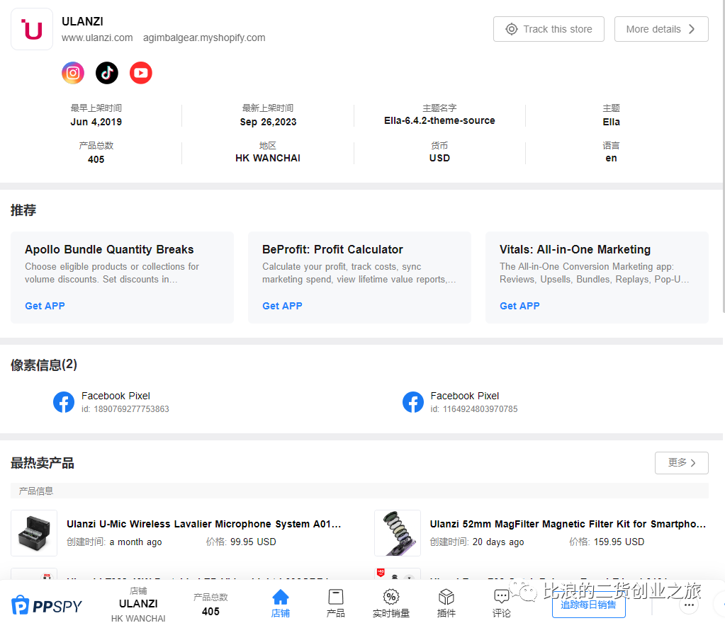
Task: Click the ULANZI store logo
Action: click(x=32, y=29)
